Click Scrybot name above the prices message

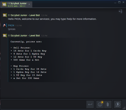(x=24, y=36)
